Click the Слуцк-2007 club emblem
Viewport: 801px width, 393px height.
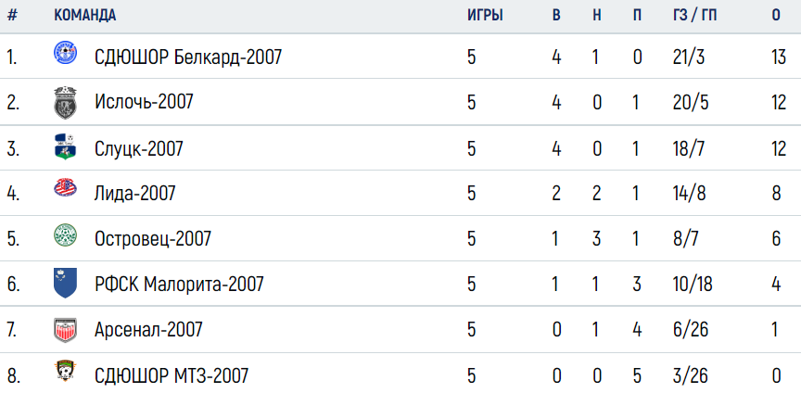[x=66, y=147]
